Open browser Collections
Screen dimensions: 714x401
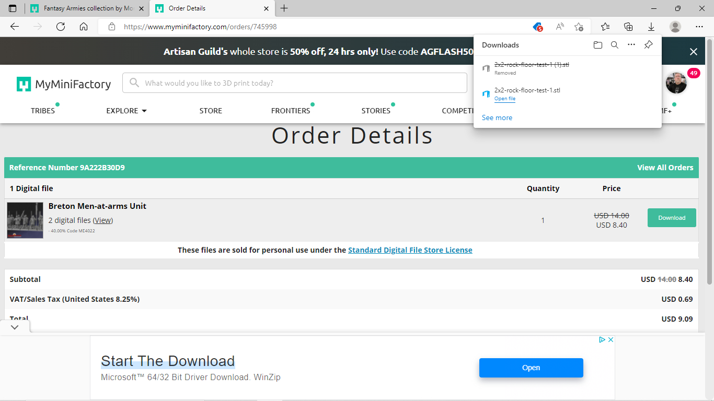coord(628,27)
